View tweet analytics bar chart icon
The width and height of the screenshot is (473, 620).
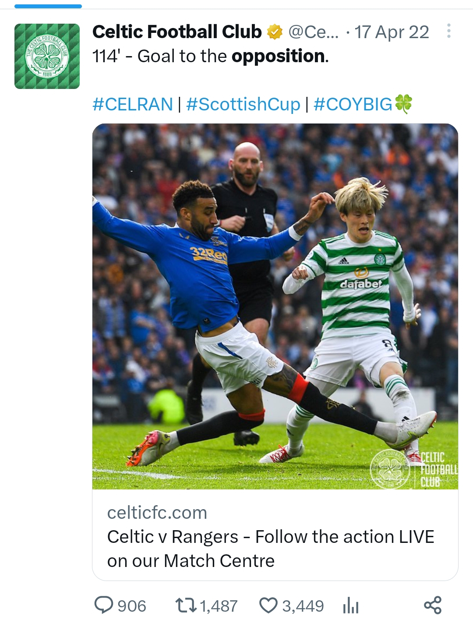pyautogui.click(x=351, y=606)
